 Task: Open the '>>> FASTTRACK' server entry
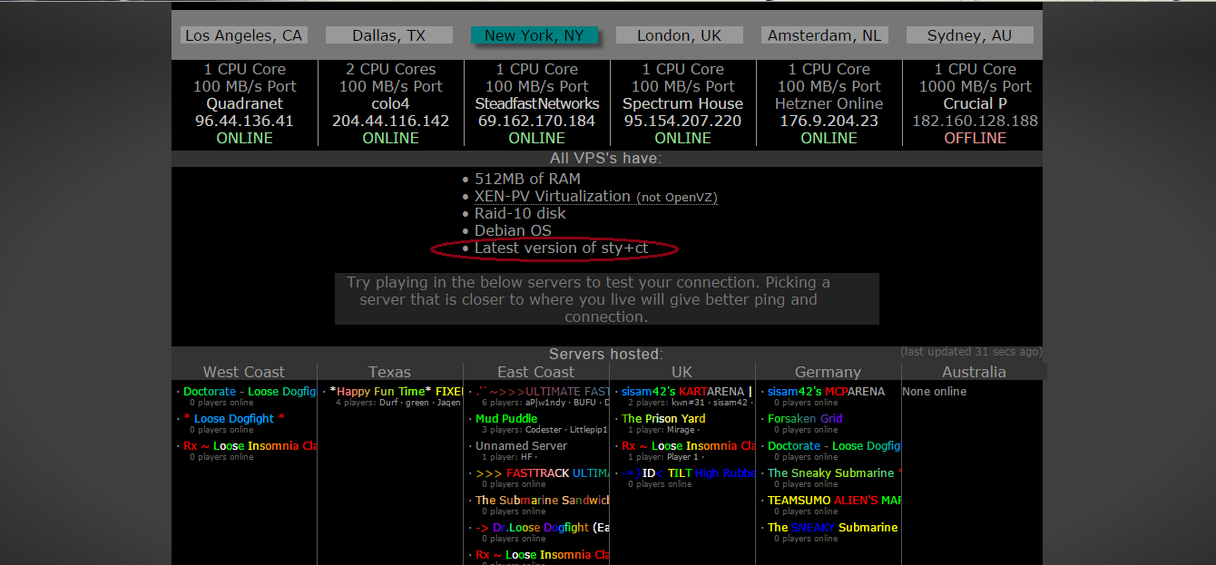click(542, 473)
